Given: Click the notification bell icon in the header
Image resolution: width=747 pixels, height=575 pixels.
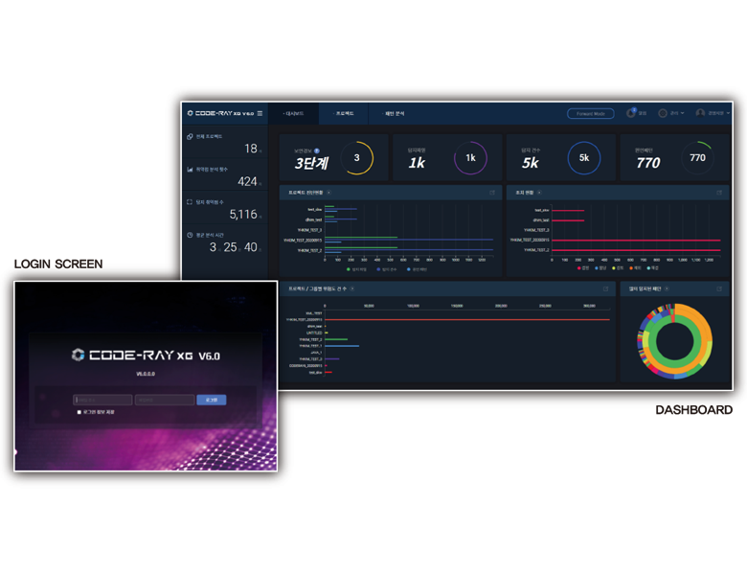Looking at the screenshot, I should (x=631, y=113).
